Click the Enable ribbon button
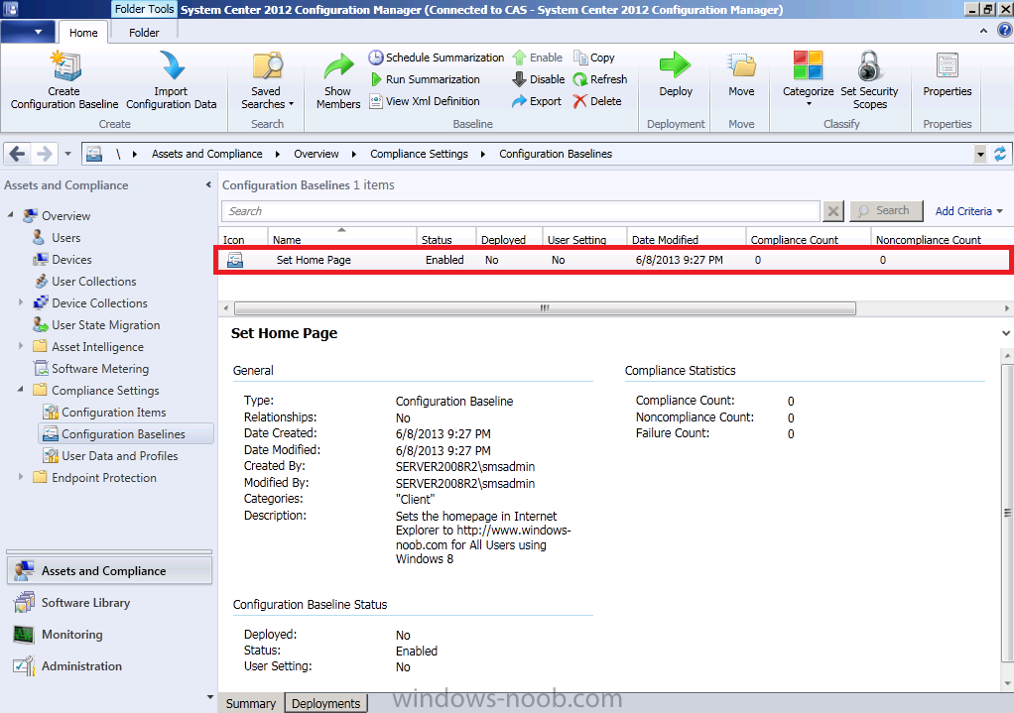1014x713 pixels. [x=538, y=58]
